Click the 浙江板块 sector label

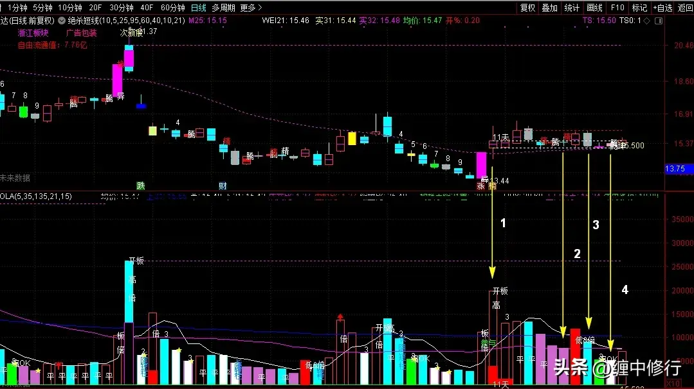tap(33, 33)
